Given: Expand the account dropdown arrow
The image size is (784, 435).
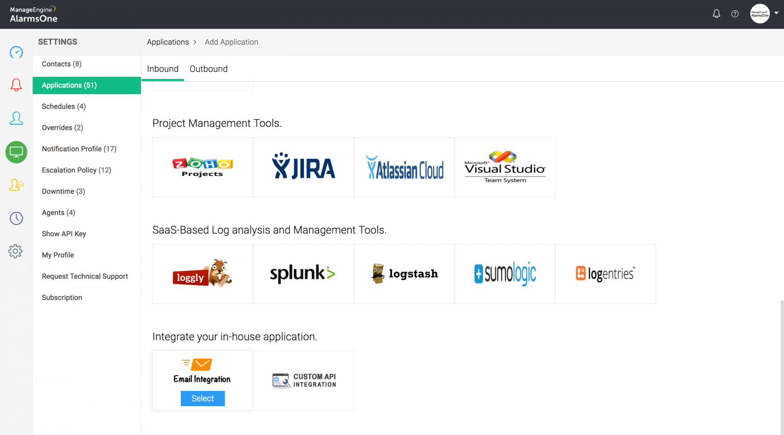Looking at the screenshot, I should (x=776, y=13).
